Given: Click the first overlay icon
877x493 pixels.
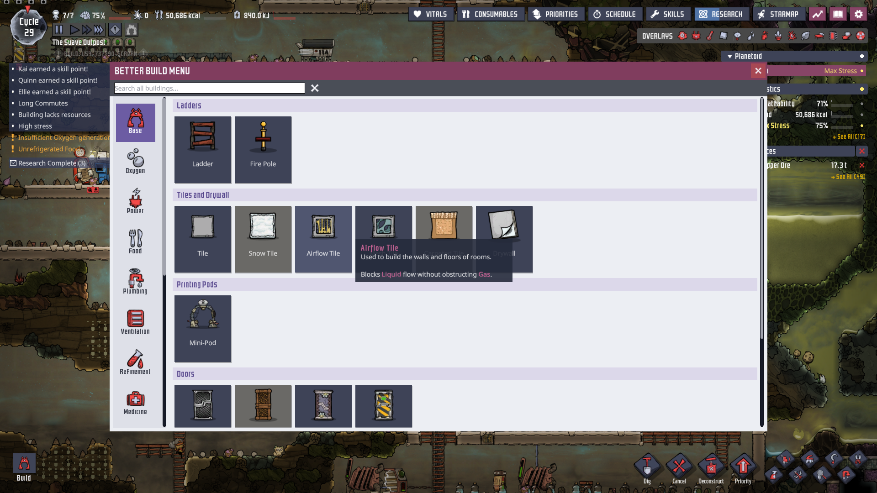Looking at the screenshot, I should click(682, 36).
